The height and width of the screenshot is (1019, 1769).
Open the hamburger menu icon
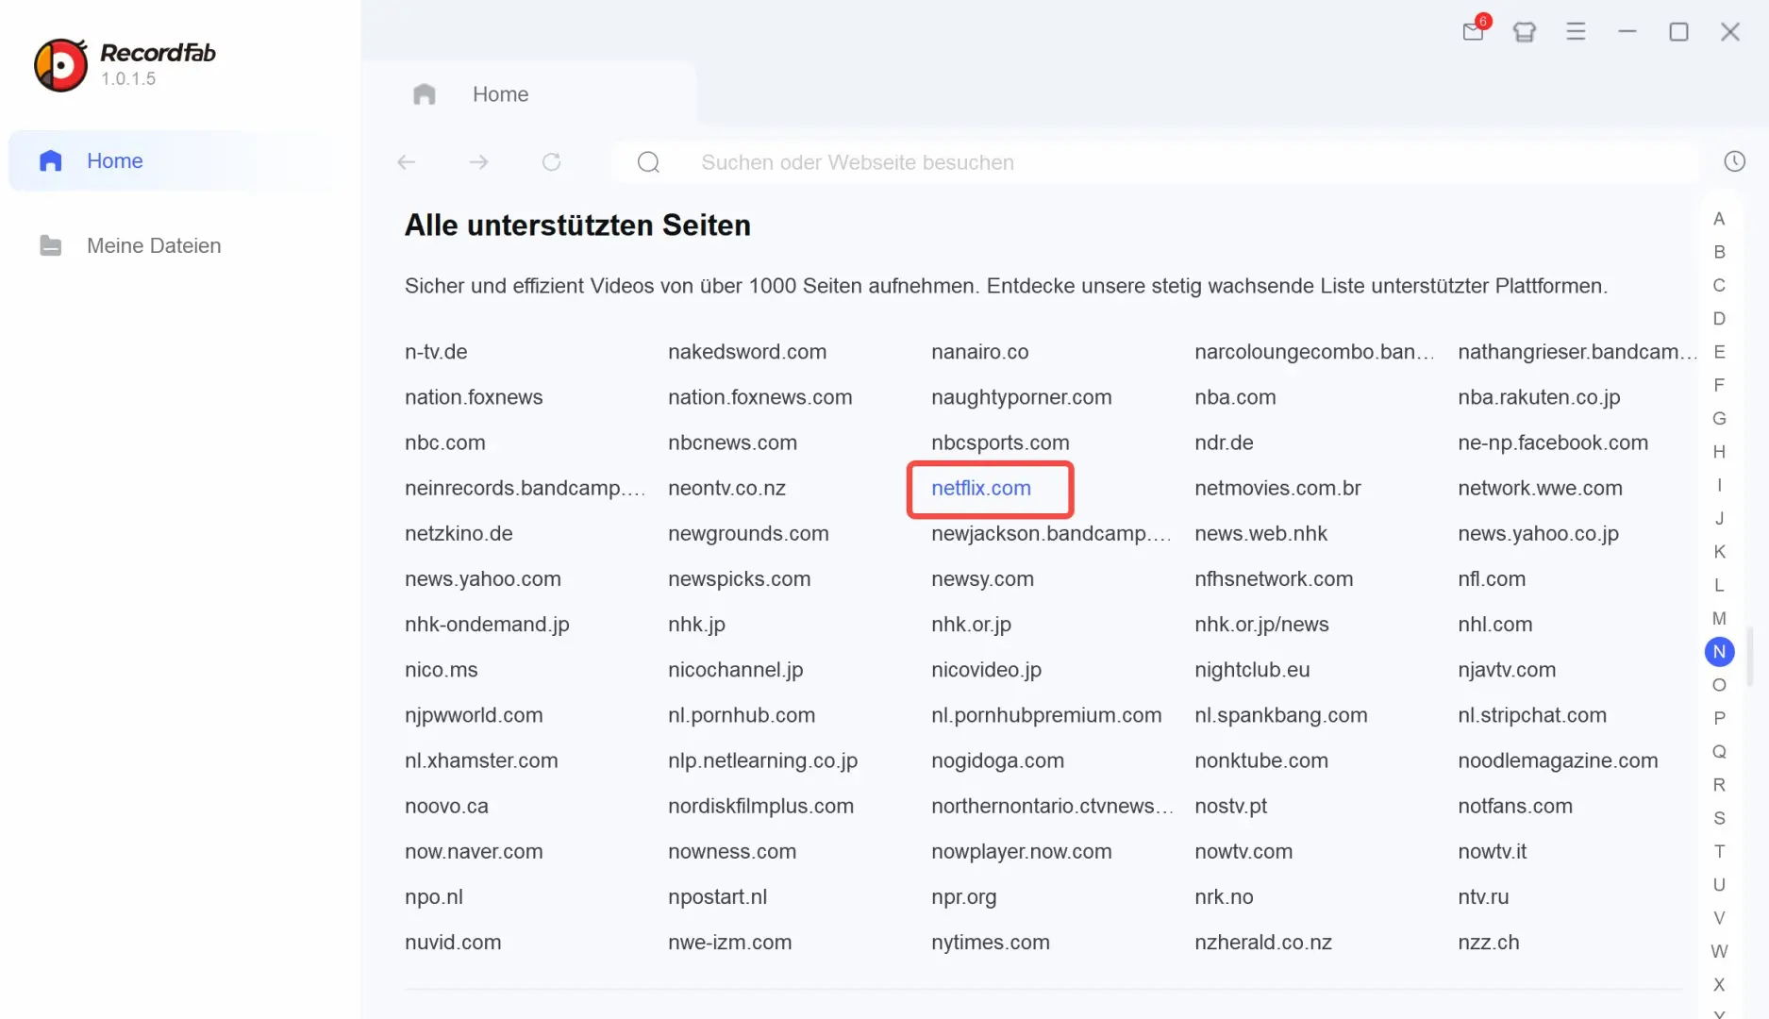pos(1576,32)
